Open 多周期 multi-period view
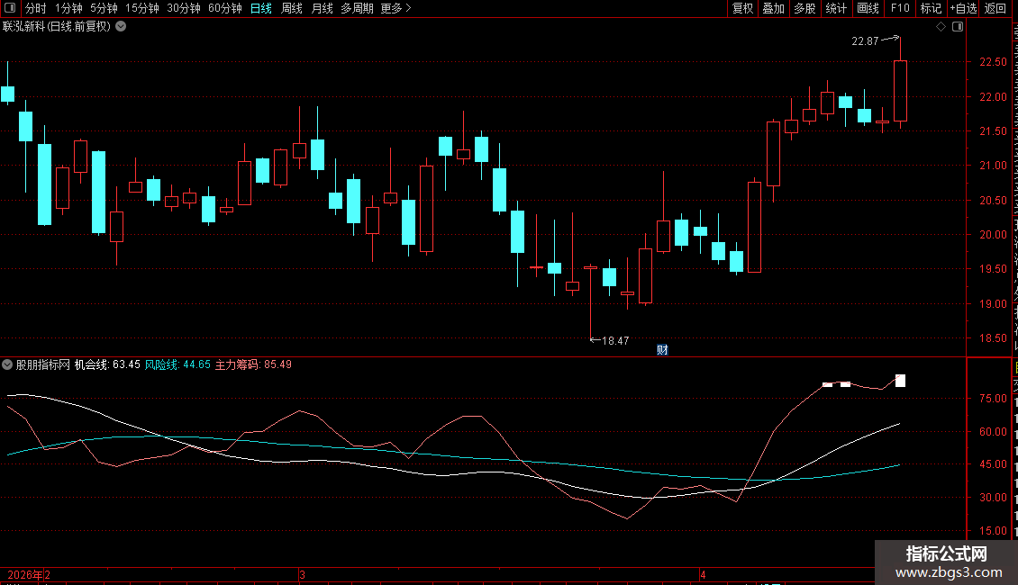The width and height of the screenshot is (1018, 585). [357, 8]
